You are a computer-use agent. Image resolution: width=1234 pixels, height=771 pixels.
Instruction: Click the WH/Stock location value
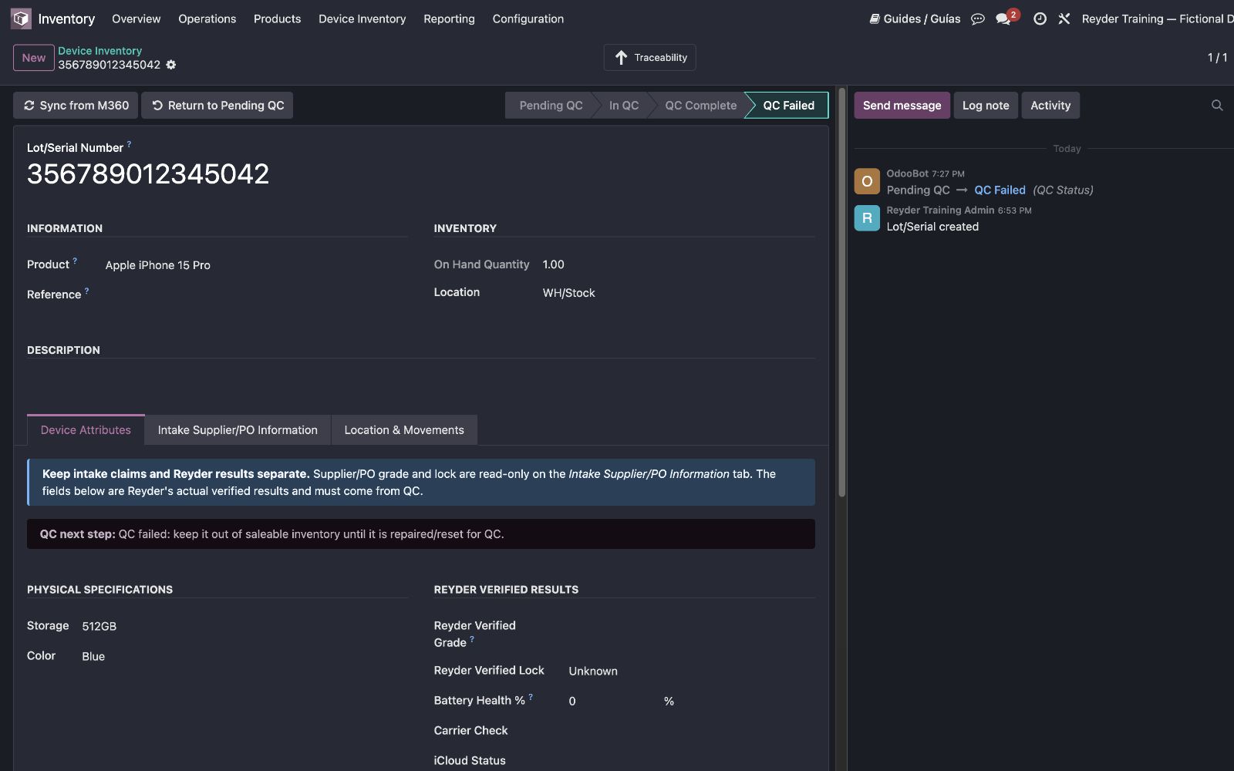pos(569,293)
